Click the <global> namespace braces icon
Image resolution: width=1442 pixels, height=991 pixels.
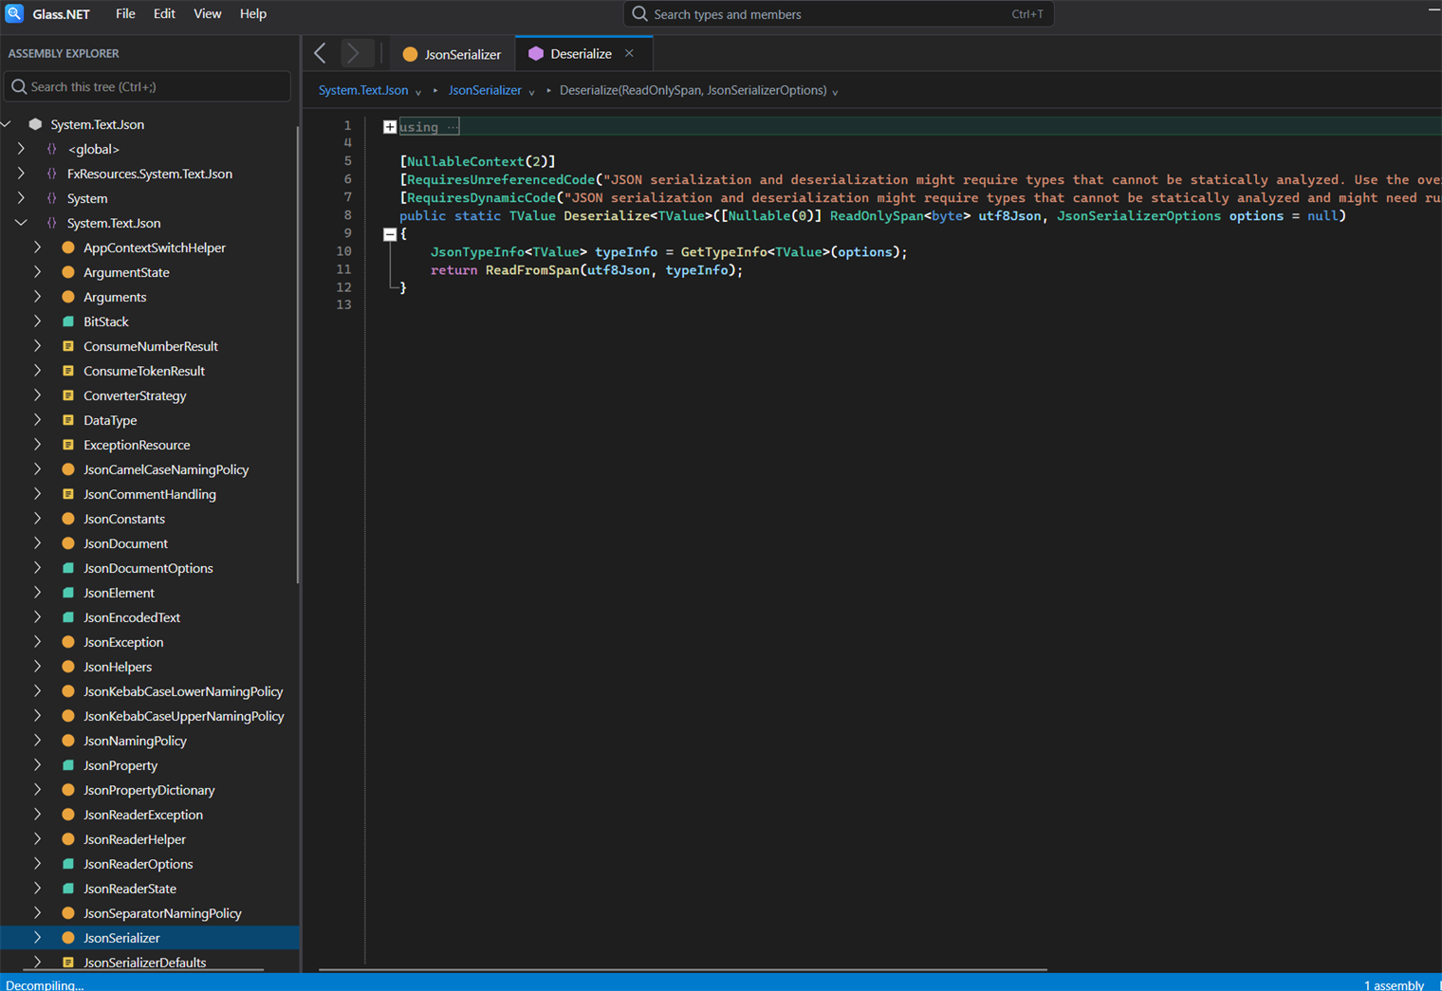[52, 149]
